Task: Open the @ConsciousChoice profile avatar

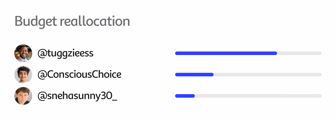Action: click(23, 75)
